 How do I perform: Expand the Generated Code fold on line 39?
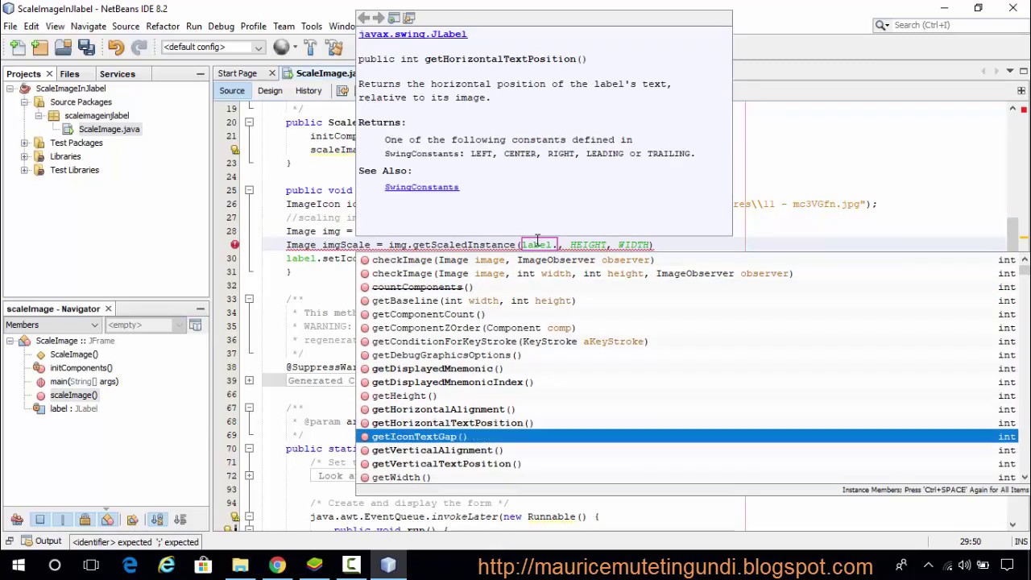click(250, 381)
